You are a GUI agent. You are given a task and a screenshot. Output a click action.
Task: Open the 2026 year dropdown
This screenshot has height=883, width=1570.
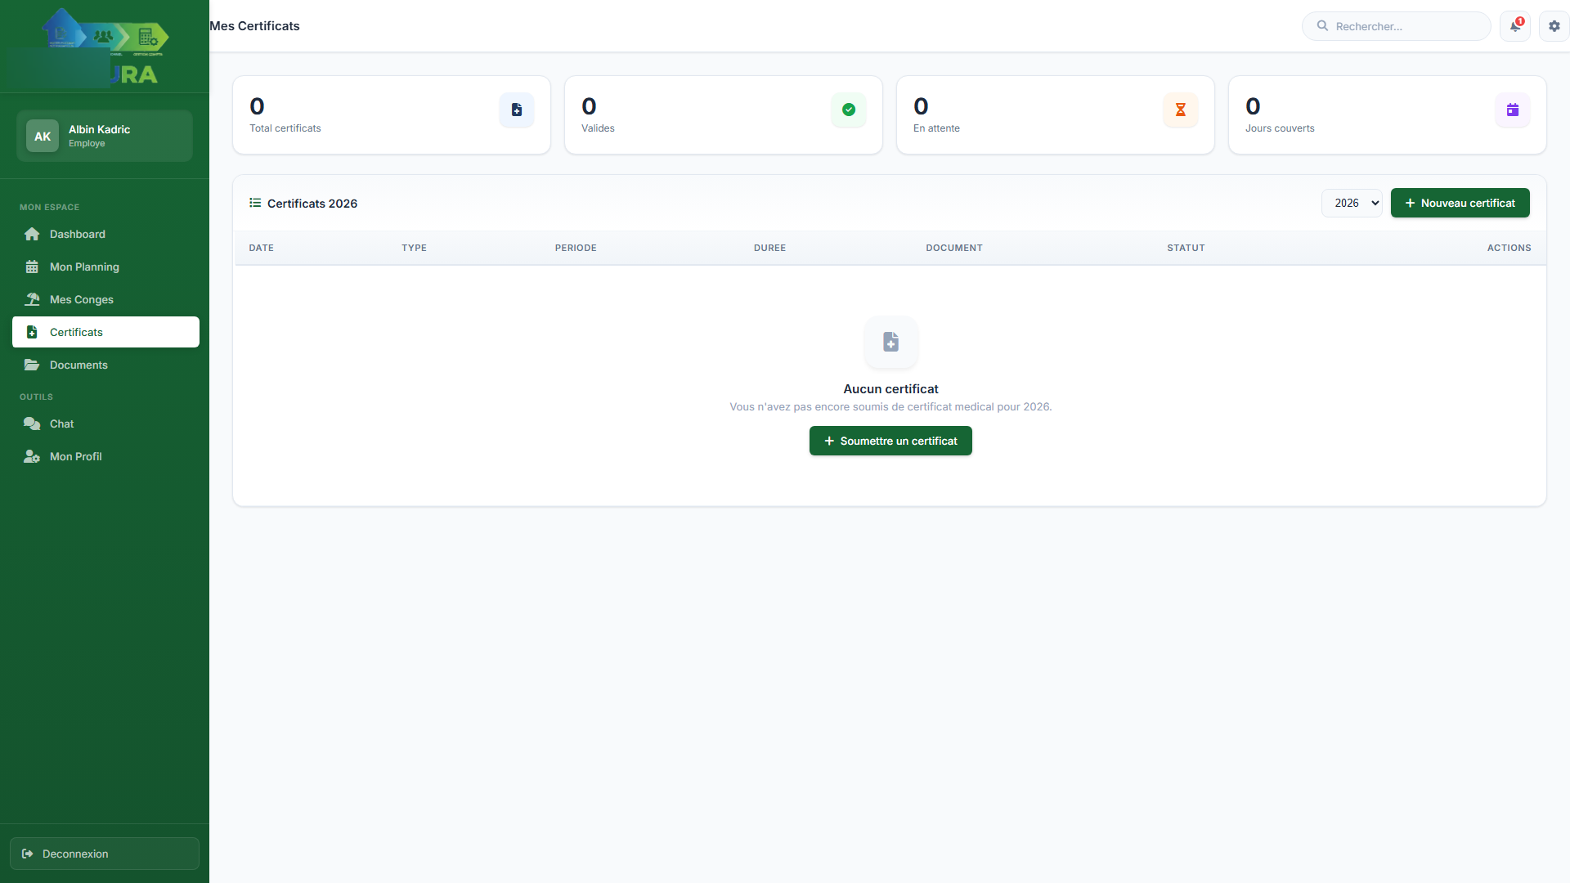tap(1351, 203)
